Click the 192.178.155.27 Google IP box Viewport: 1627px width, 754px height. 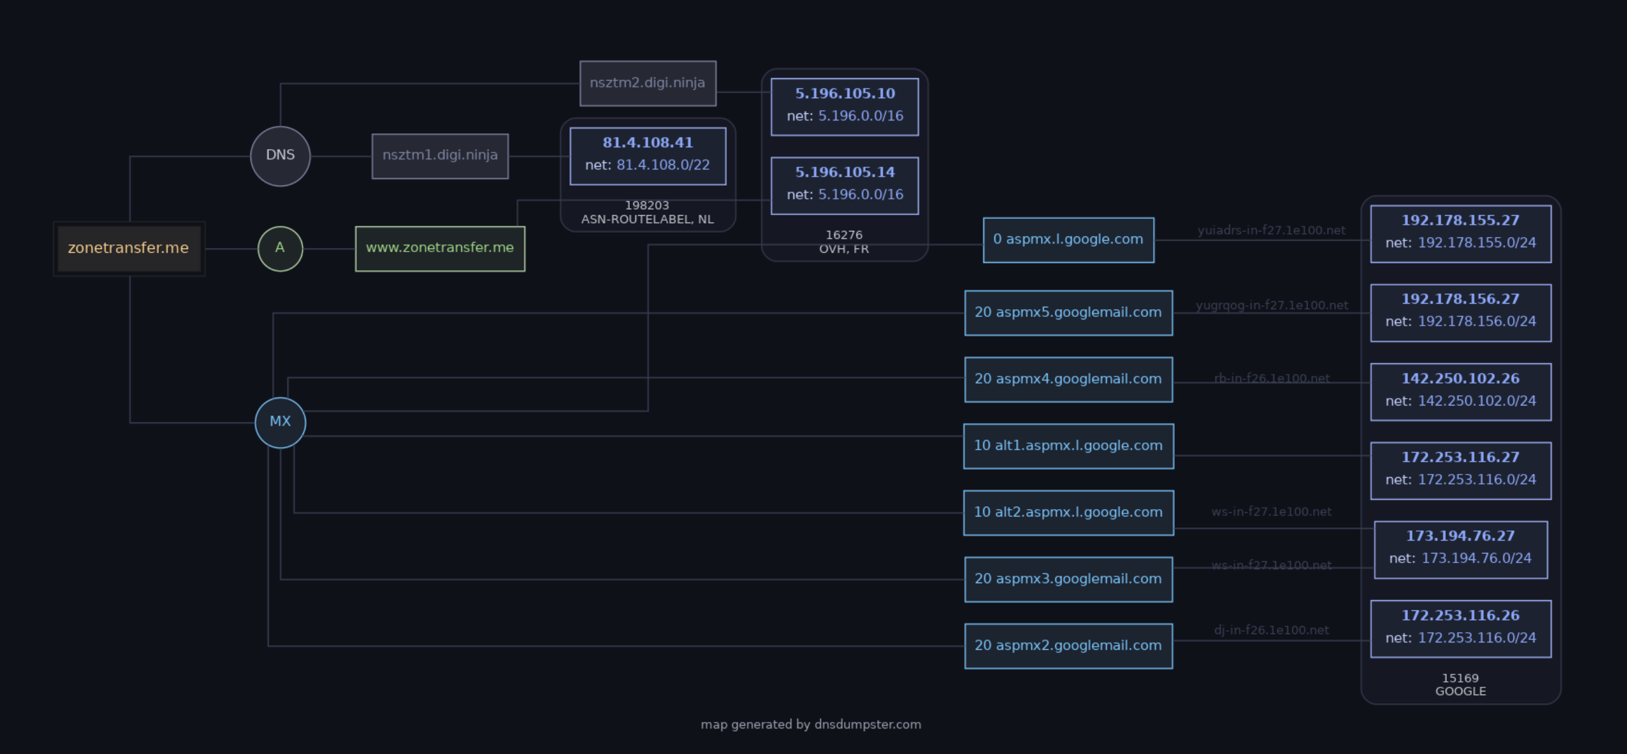tap(1460, 233)
